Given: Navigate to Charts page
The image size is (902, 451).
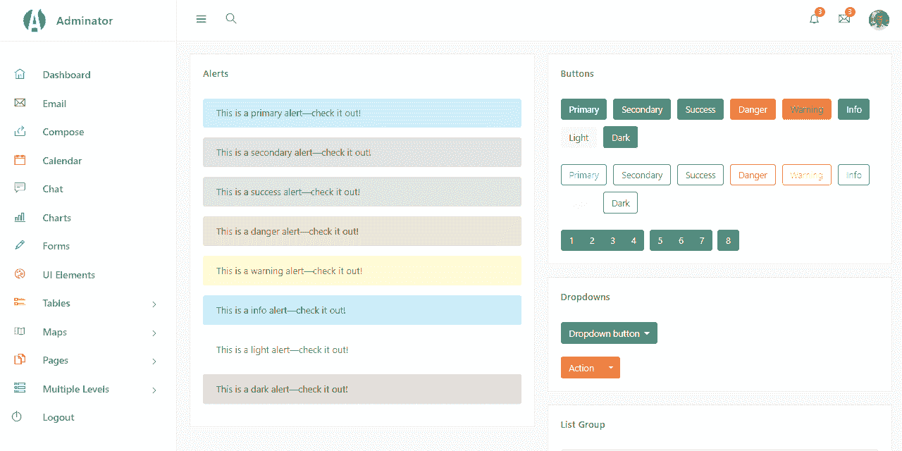Looking at the screenshot, I should point(56,218).
